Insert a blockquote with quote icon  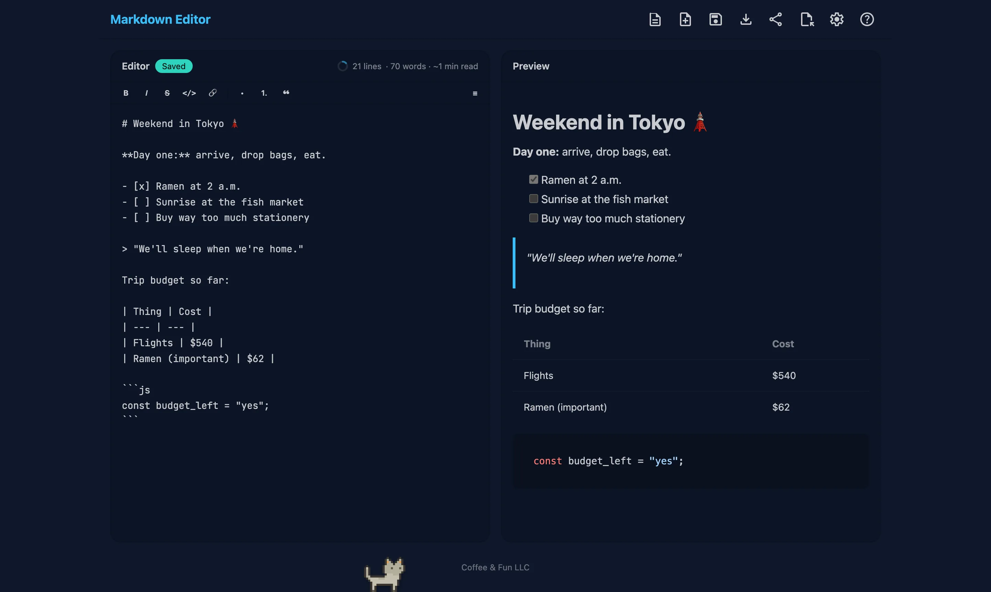(286, 93)
